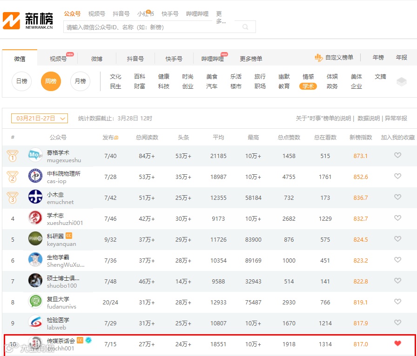Sort by 总阅读数 column header
417x356 pixels.
click(147, 138)
